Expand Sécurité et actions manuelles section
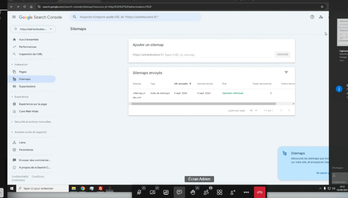This screenshot has height=198, width=348. [x=12, y=122]
